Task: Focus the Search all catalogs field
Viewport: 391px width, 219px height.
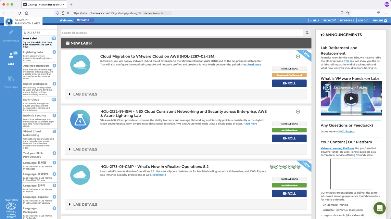Action: coord(182,32)
